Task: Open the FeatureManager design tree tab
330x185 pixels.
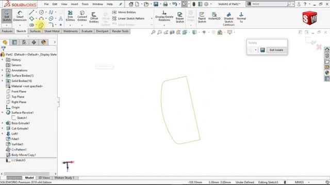Action: (x=5, y=42)
